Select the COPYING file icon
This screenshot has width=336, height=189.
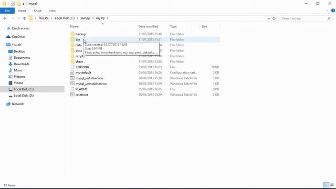72,67
